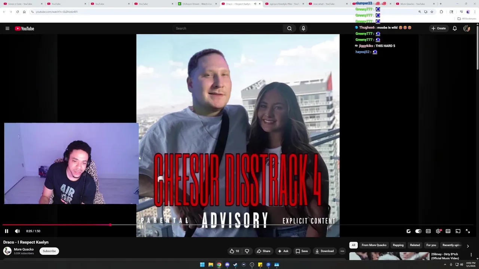Start voice search with microphone icon
Image resolution: width=479 pixels, height=269 pixels.
pyautogui.click(x=303, y=28)
